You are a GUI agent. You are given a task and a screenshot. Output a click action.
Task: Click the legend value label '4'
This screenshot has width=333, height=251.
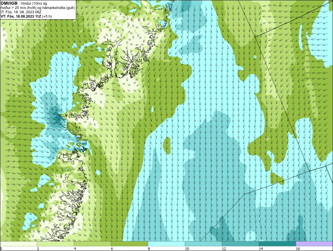click(x=75, y=249)
